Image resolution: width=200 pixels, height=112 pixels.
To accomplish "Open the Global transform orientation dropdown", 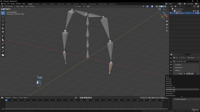I will pyautogui.click(x=78, y=6).
